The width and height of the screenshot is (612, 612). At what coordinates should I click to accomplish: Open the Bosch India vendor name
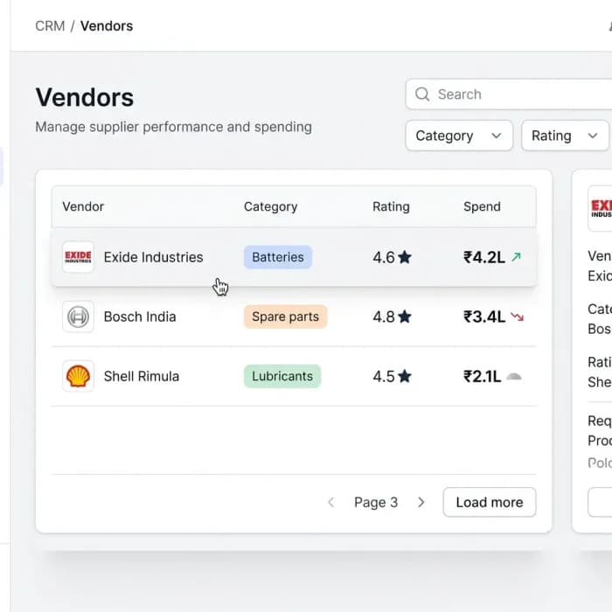[140, 316]
